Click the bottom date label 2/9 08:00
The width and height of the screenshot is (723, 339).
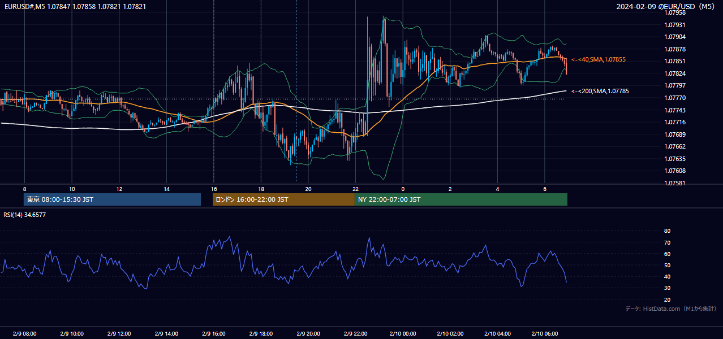[x=24, y=333]
